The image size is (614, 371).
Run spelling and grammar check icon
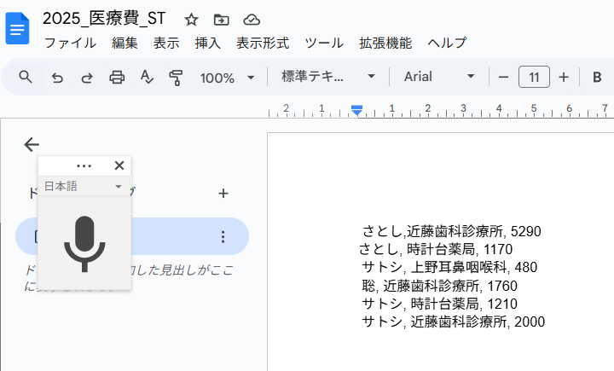pos(146,78)
